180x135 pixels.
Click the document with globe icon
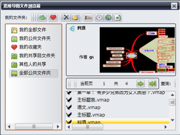(x=117, y=18)
